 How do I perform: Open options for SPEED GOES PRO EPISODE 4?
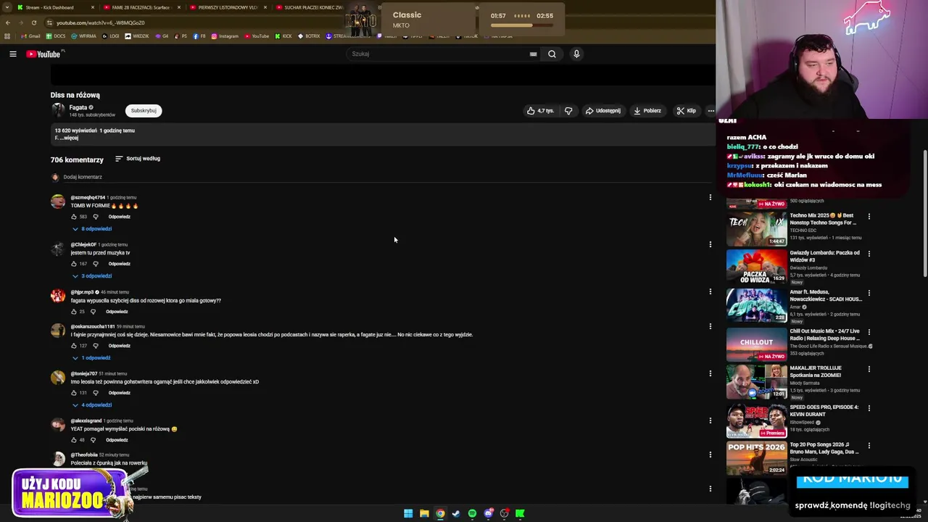pyautogui.click(x=869, y=408)
